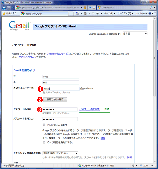Screen dimensions: 158x169
Task: Click the 姓 field containing Inoue
Action: (x=61, y=77)
